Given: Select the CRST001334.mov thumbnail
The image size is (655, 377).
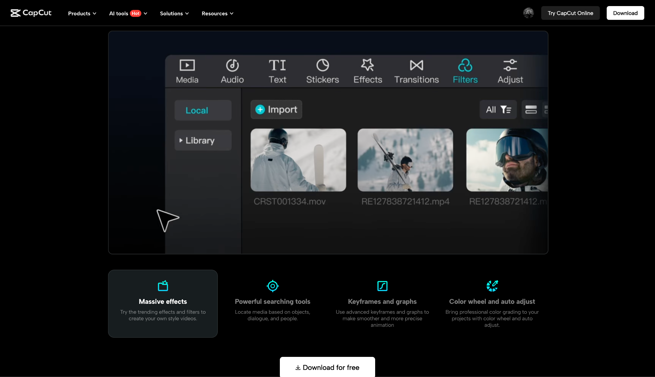Looking at the screenshot, I should point(298,160).
